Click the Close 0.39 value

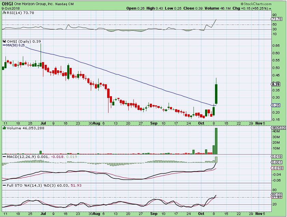[x=193, y=9]
